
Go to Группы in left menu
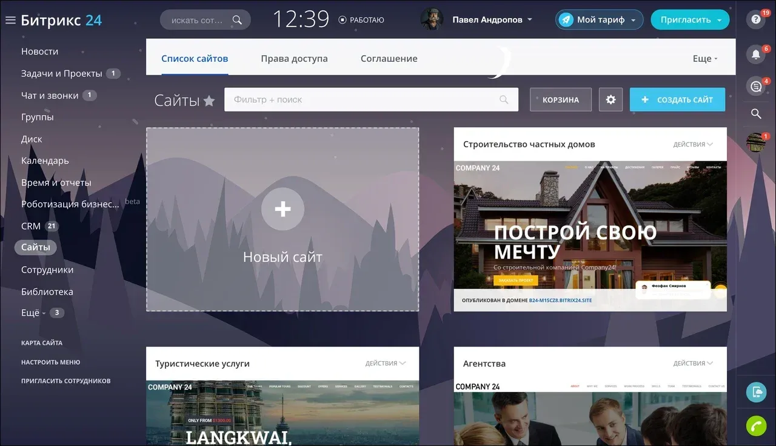tap(37, 117)
